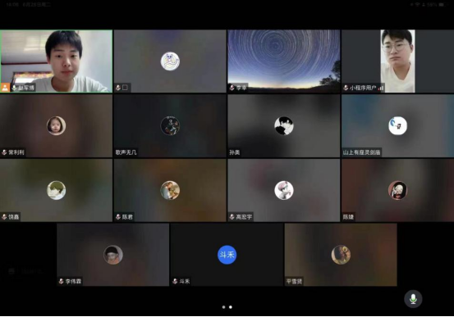
Task: Click the 歌声无几 name label
Action: [126, 152]
